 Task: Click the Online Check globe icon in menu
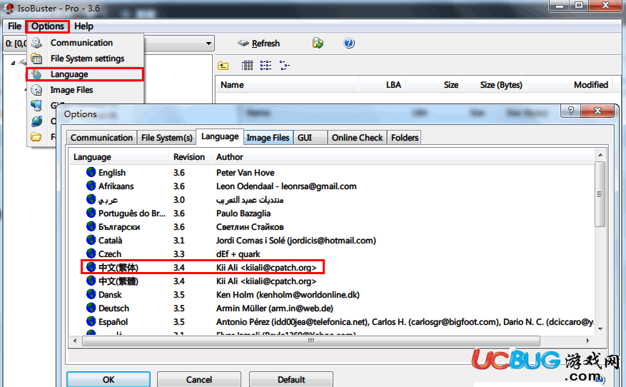[36, 121]
